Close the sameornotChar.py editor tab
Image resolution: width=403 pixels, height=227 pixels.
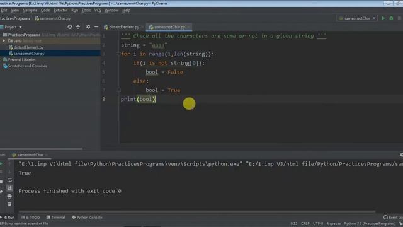[x=189, y=27]
